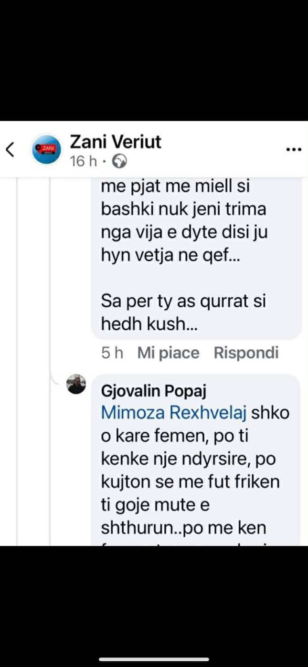Like the comment with "Mi piace"
Viewport: 308px width, 667px height.
click(x=168, y=353)
